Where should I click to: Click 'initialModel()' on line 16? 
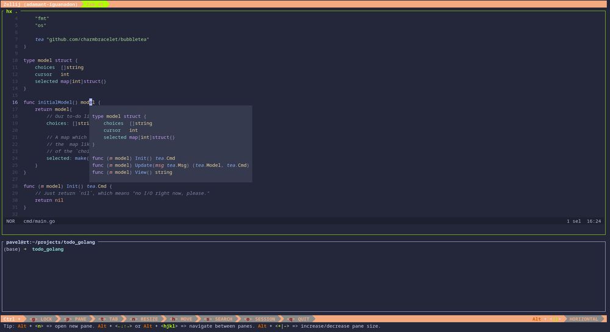coord(57,103)
